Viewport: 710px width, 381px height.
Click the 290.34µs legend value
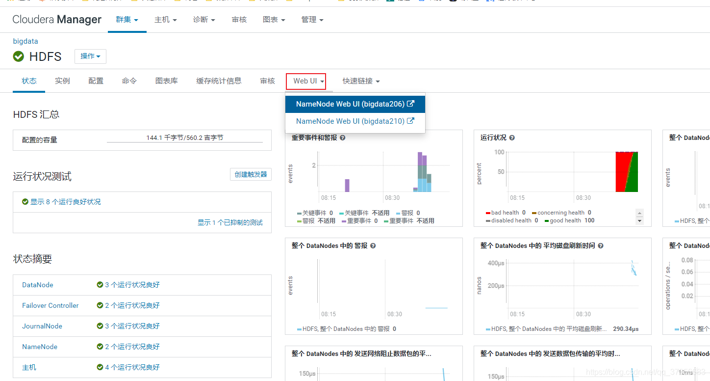pos(626,329)
